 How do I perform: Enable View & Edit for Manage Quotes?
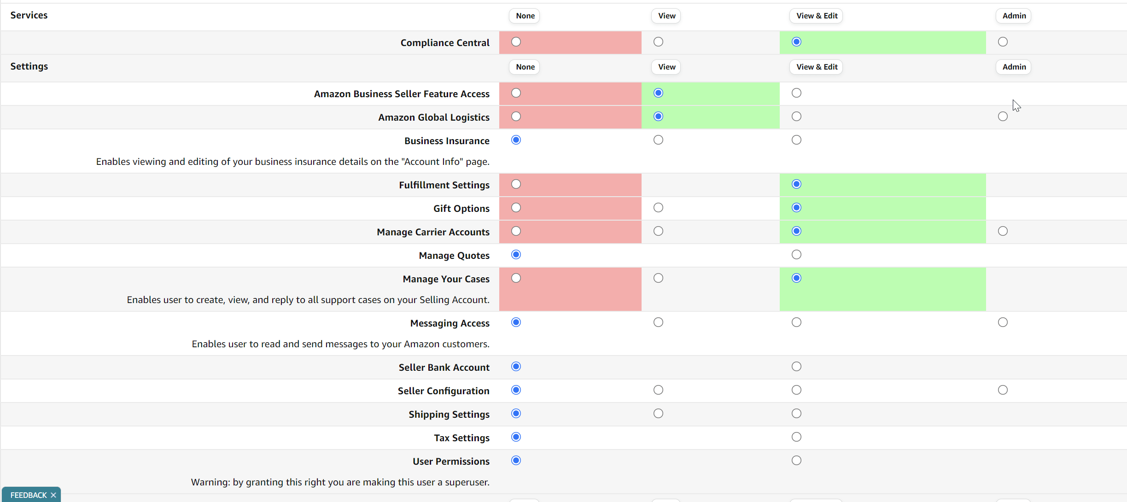[796, 255]
